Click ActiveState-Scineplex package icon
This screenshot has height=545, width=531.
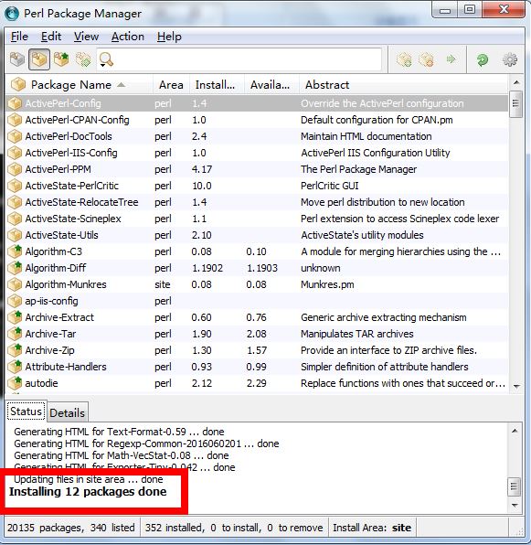(x=15, y=219)
